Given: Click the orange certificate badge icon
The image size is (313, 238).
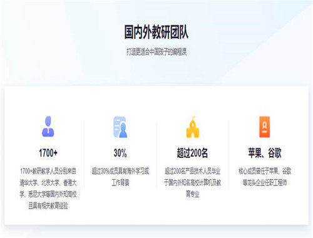Looking at the screenshot, I should tap(264, 127).
